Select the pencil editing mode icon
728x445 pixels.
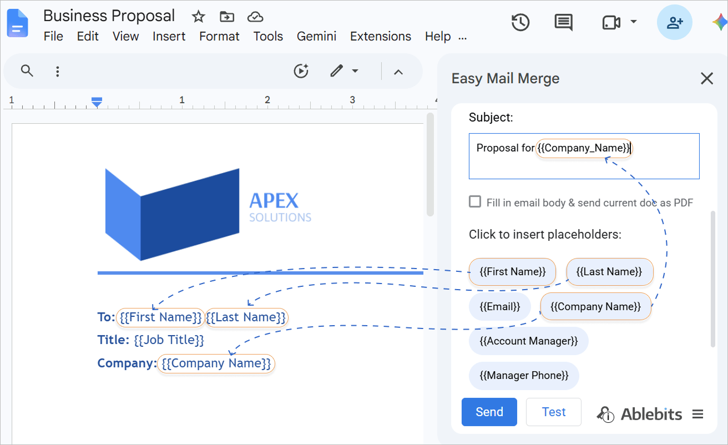click(x=336, y=71)
